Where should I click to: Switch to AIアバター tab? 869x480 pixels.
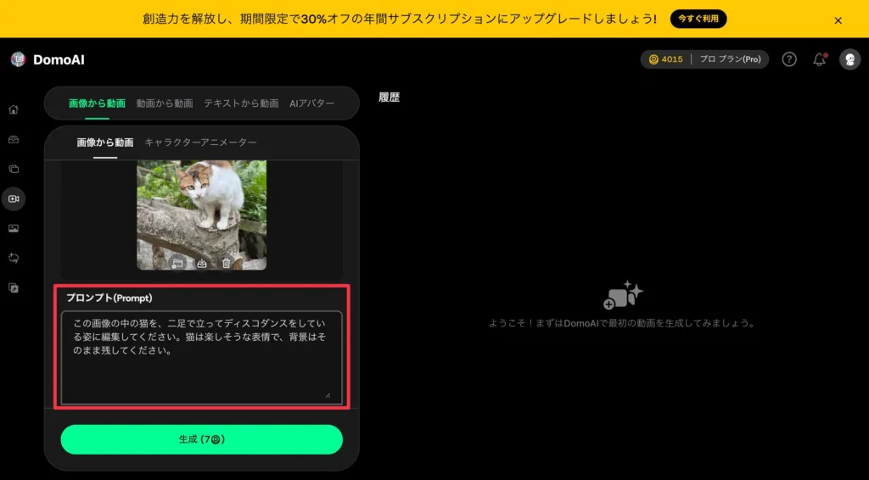(x=312, y=103)
